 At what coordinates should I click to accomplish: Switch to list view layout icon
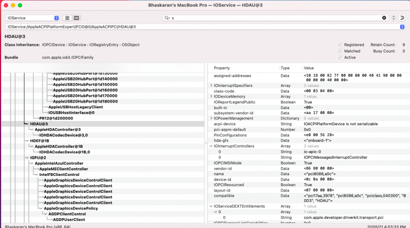pyautogui.click(x=67, y=18)
